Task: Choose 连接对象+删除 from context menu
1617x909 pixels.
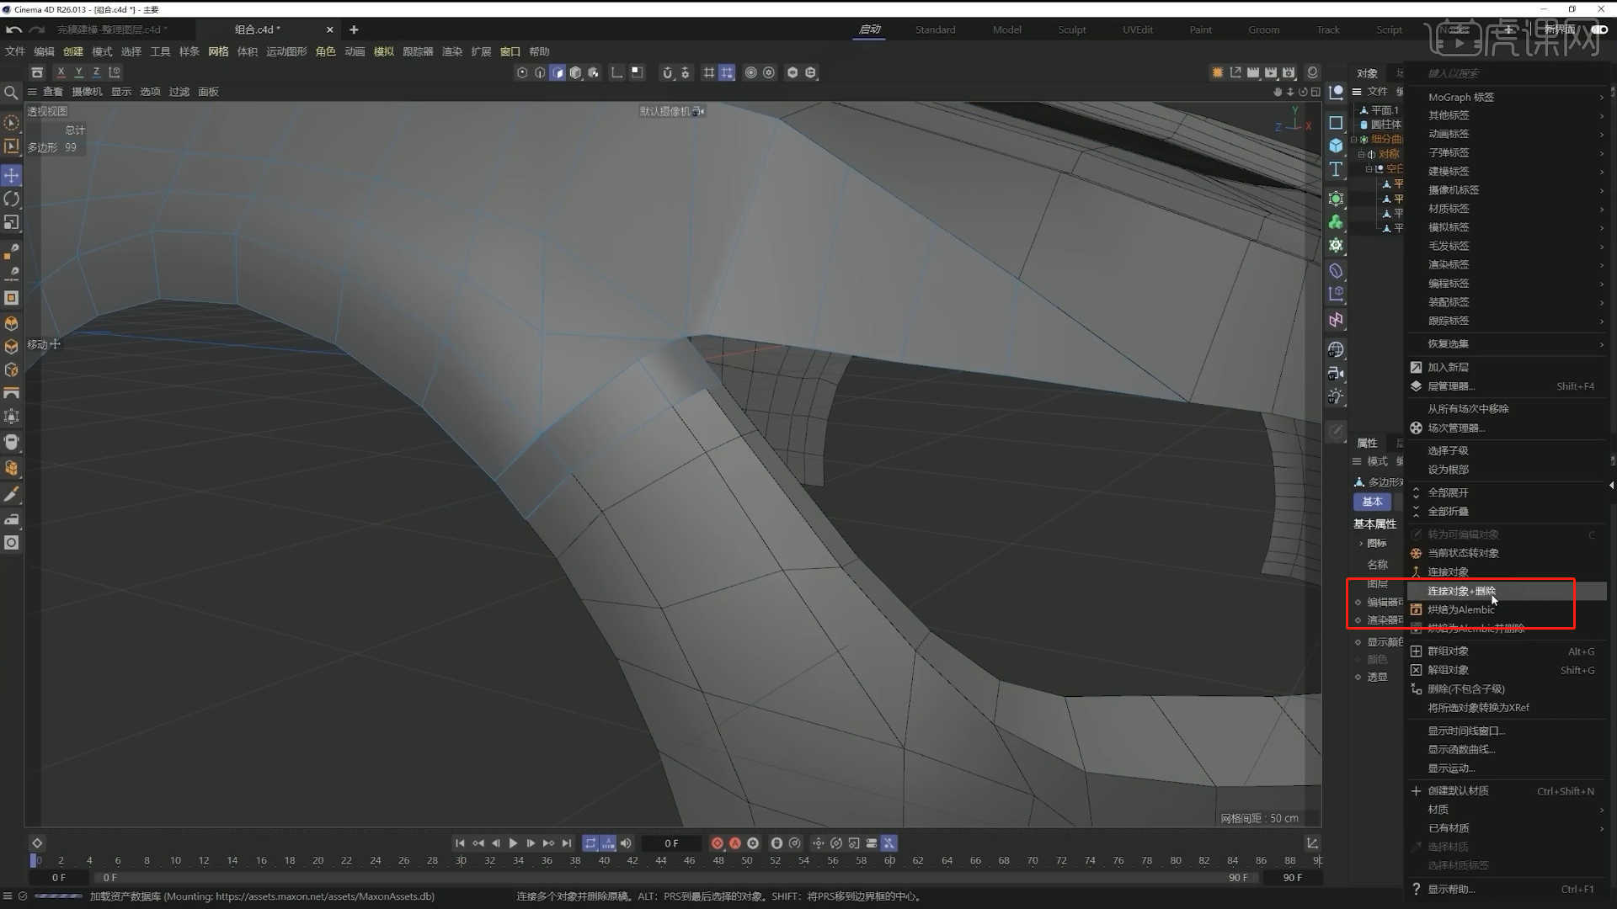Action: 1508,591
